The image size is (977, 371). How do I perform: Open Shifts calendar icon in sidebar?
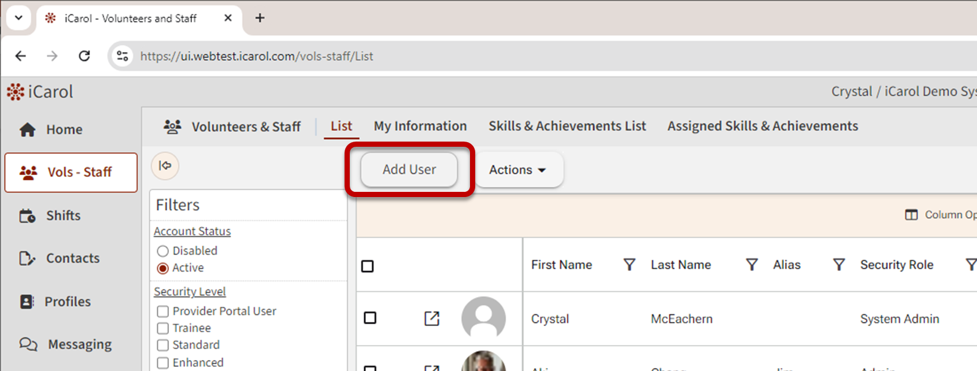click(x=27, y=216)
